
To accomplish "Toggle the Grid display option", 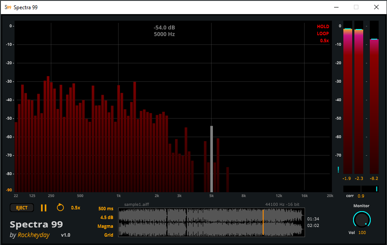I will [108, 235].
